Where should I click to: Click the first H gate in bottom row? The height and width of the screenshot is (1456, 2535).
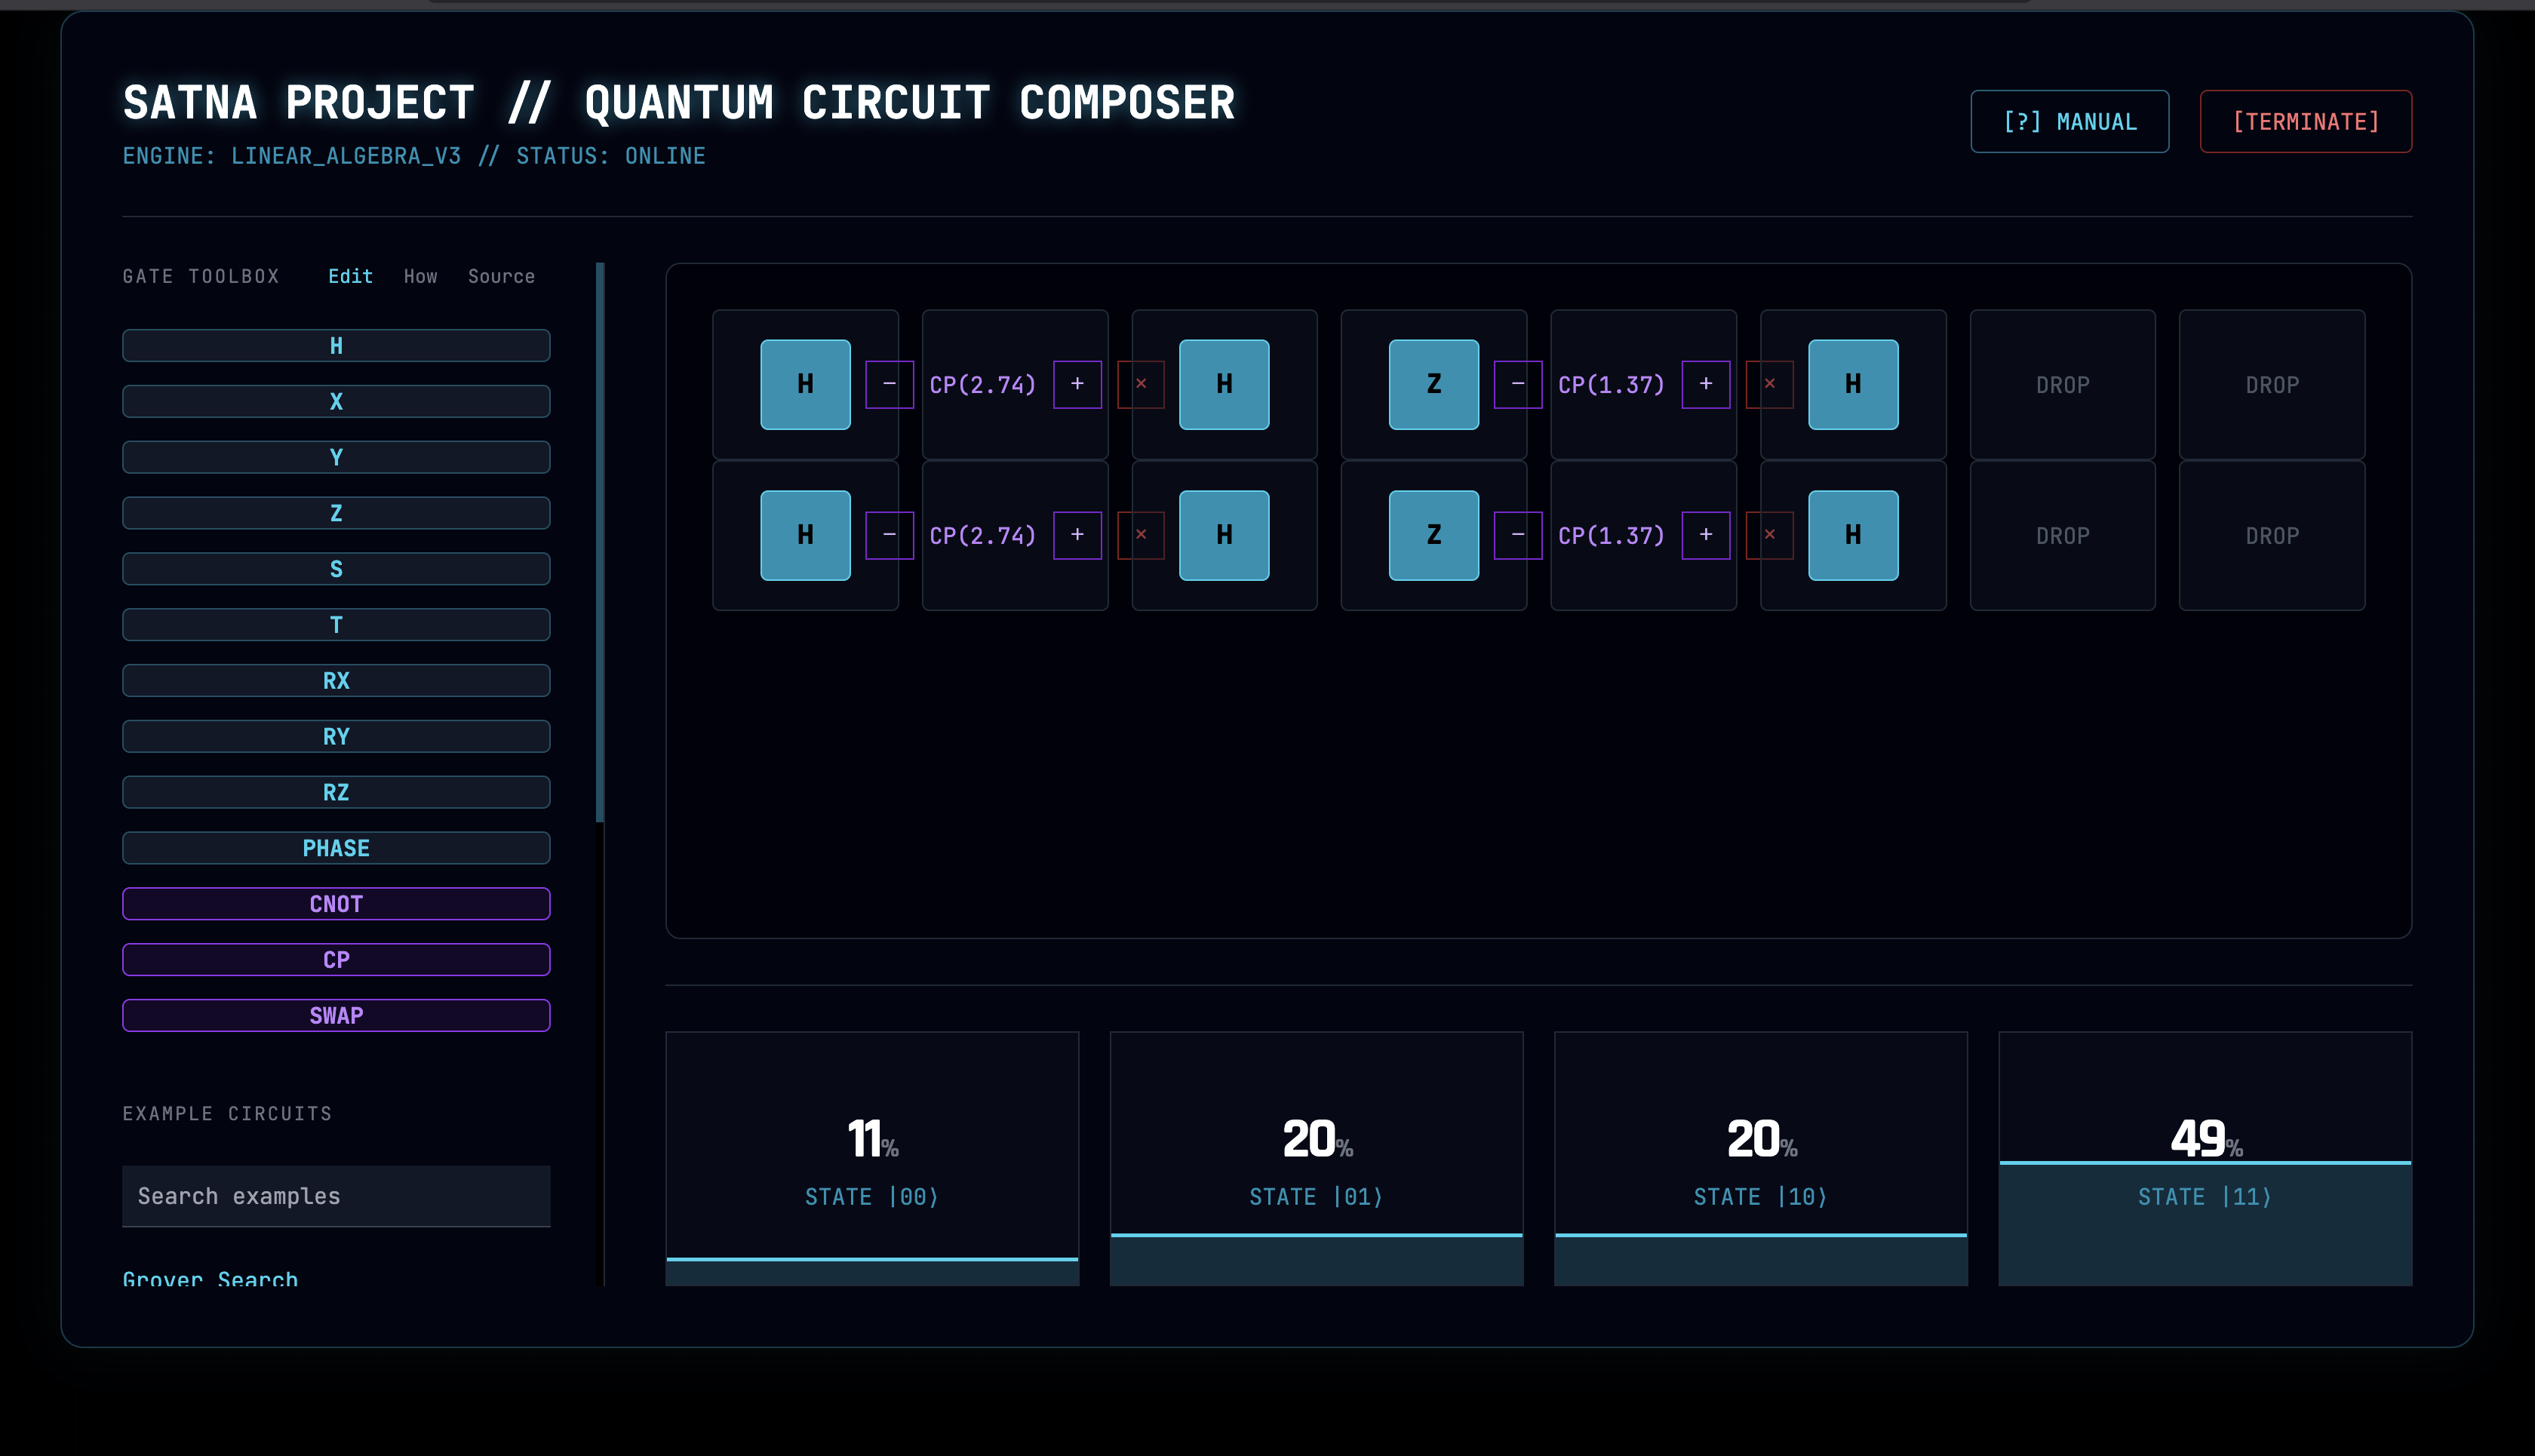[805, 535]
